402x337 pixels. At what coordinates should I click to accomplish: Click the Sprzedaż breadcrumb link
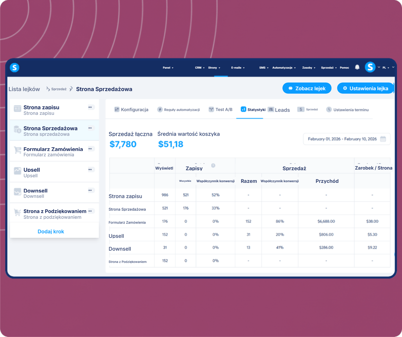pos(59,89)
